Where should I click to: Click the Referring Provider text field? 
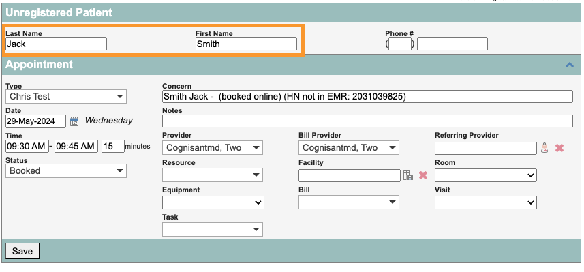coord(486,148)
